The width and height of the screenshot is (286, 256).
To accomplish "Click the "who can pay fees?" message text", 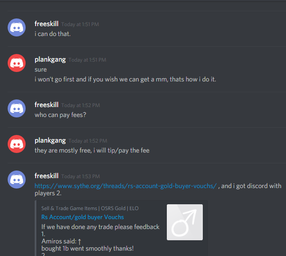I will pos(60,115).
